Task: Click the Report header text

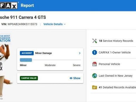Action: 27,6
